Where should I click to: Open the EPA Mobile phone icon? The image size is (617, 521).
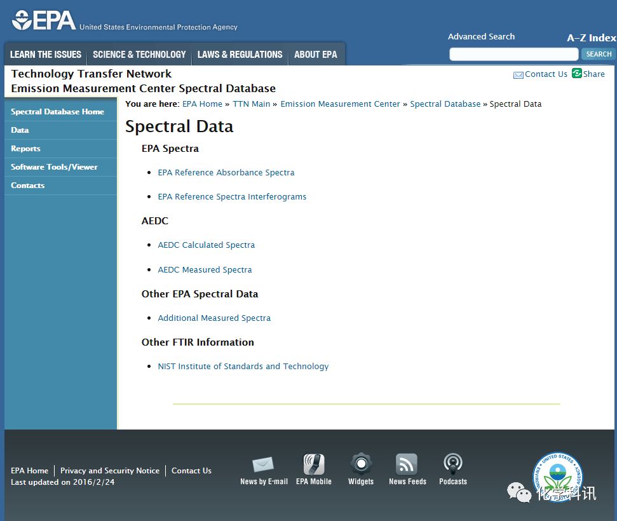(x=313, y=464)
